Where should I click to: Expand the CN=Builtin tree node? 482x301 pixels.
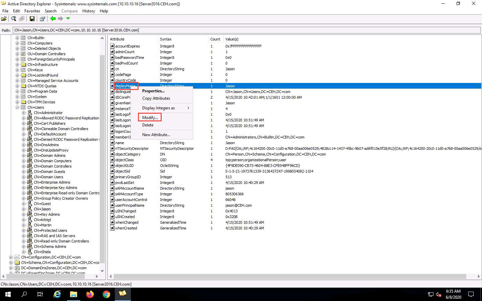click(17, 38)
